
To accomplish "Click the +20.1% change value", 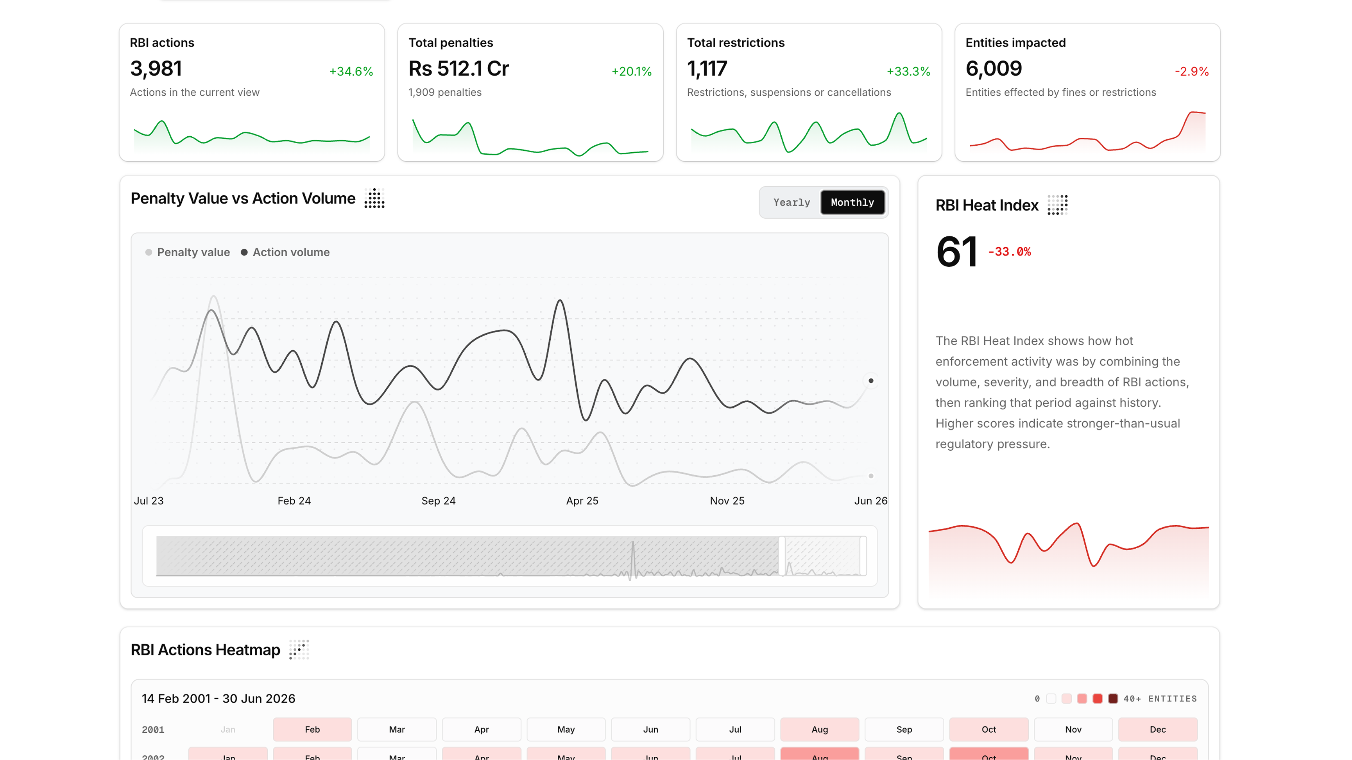I will tap(631, 71).
